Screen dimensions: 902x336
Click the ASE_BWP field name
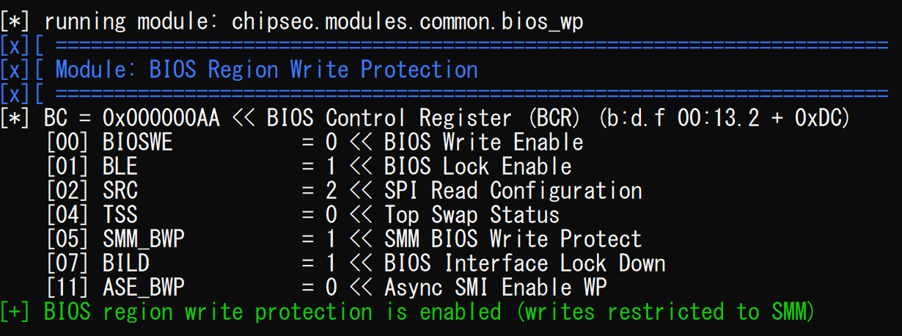[144, 288]
